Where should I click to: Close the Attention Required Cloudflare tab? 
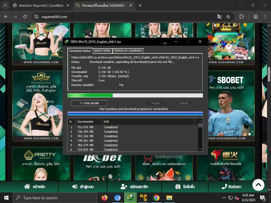pyautogui.click(x=68, y=6)
